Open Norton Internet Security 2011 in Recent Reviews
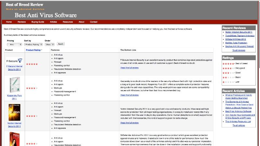Screen dimensions: 260x146 point(239,32)
